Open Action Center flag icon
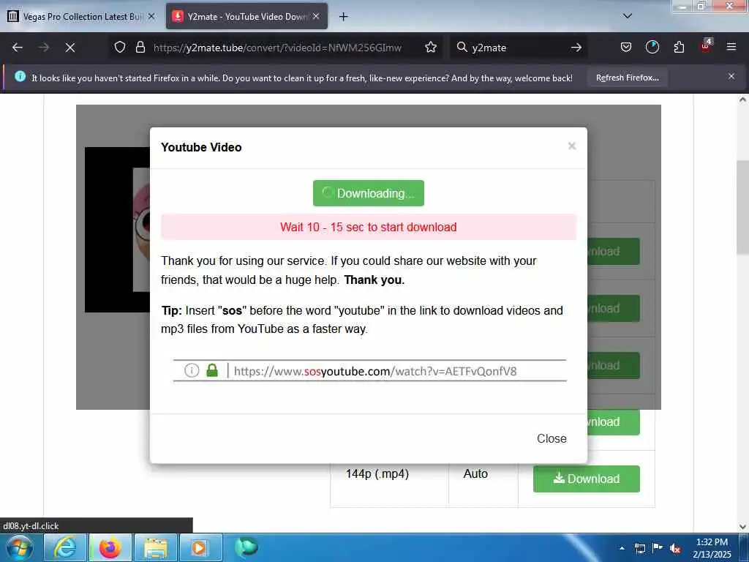Image resolution: width=749 pixels, height=562 pixels. [658, 548]
